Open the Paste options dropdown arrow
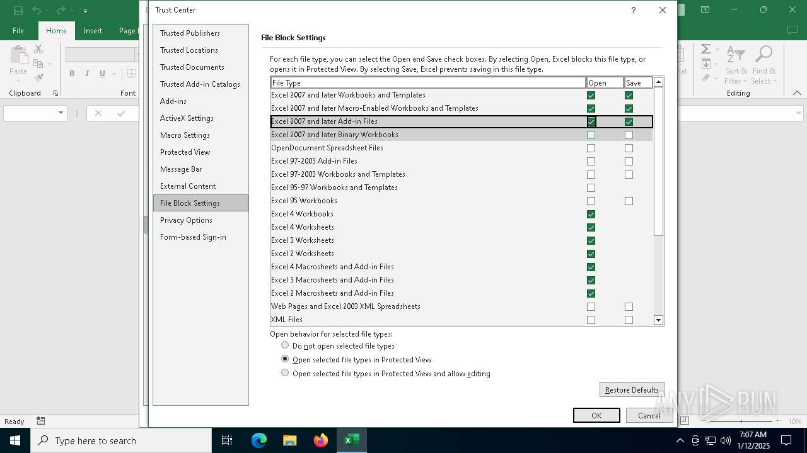The height and width of the screenshot is (453, 807). point(18,81)
